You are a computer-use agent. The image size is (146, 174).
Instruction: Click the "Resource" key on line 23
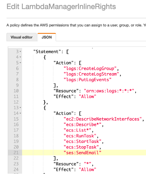click(x=66, y=164)
